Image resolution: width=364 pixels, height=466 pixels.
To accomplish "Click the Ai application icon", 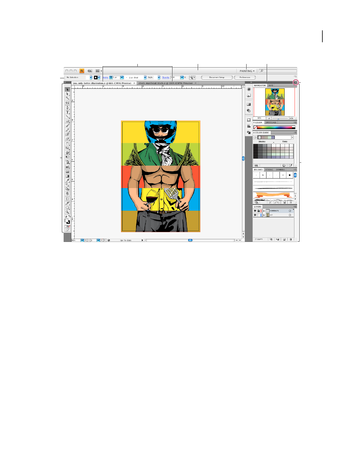I will pyautogui.click(x=82, y=71).
